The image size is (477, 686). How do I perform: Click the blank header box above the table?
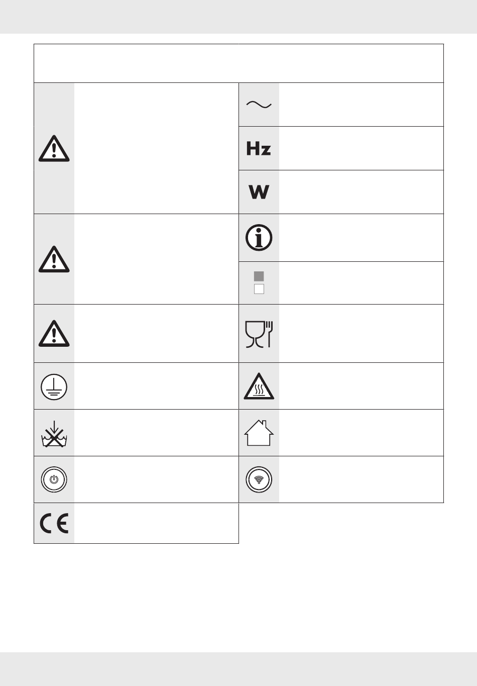click(x=238, y=63)
